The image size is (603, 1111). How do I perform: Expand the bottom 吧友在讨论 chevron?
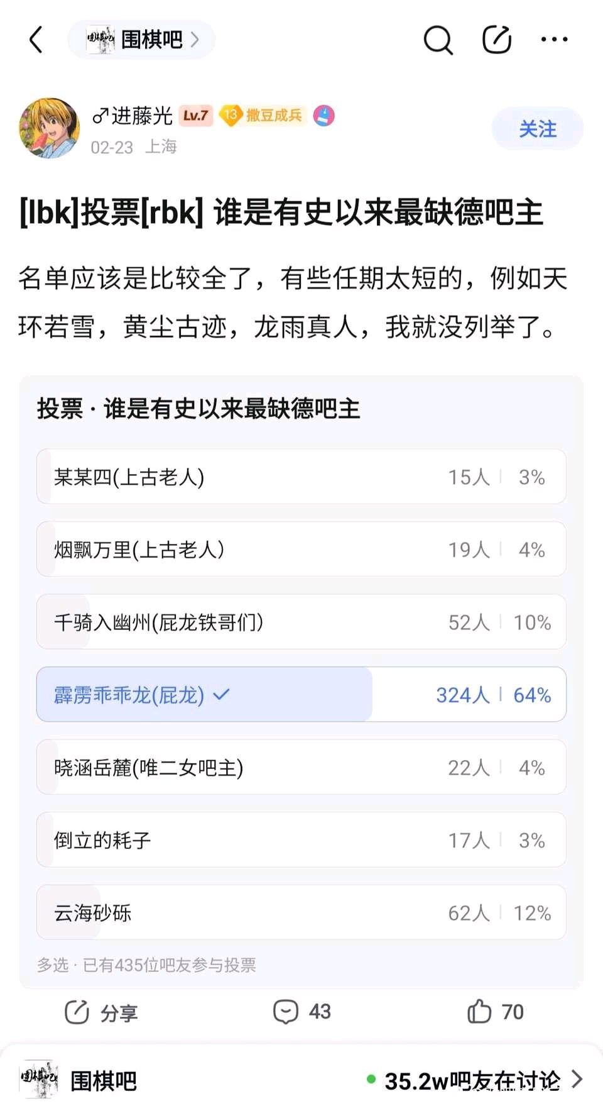pyautogui.click(x=577, y=1079)
